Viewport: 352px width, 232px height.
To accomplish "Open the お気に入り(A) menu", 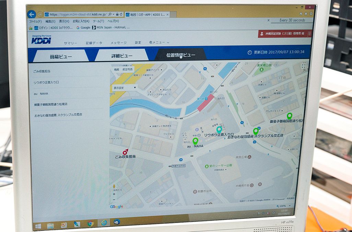I will point(81,21).
